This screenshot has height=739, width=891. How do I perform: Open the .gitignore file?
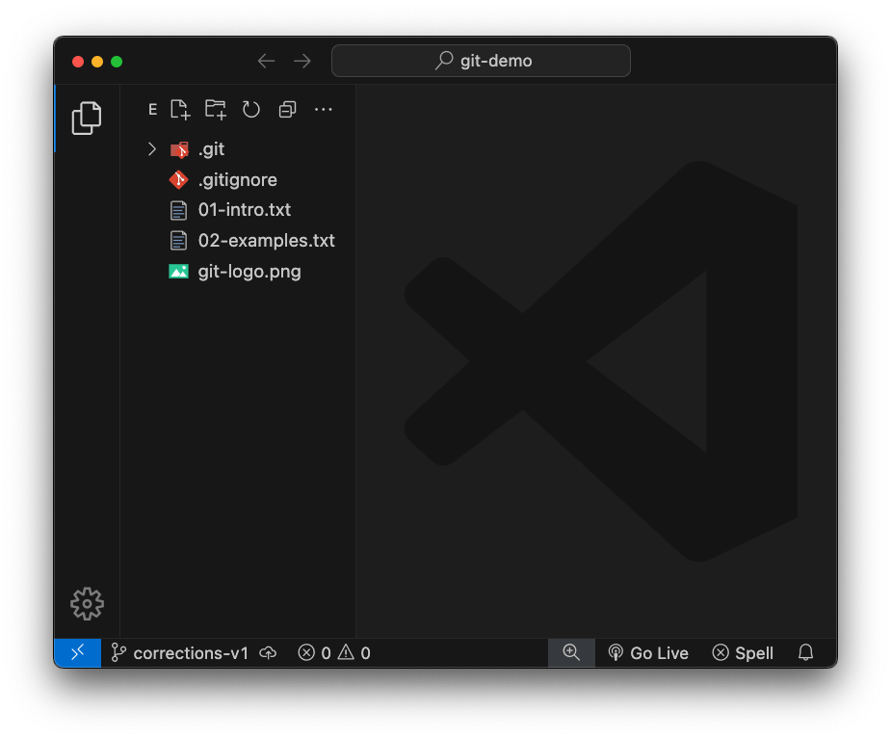(238, 179)
